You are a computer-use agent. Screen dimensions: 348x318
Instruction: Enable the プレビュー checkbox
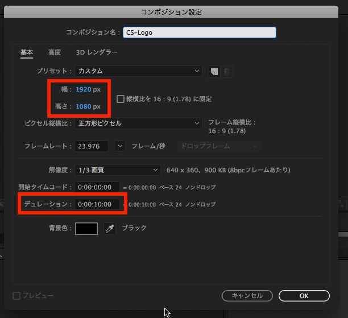coord(16,296)
